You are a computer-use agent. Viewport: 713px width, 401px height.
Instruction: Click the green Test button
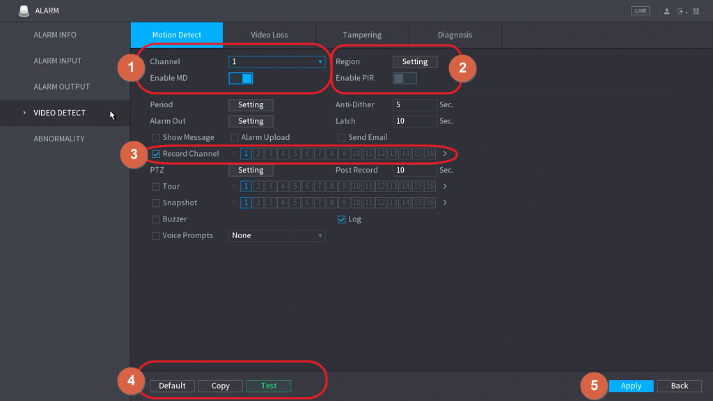(x=269, y=386)
